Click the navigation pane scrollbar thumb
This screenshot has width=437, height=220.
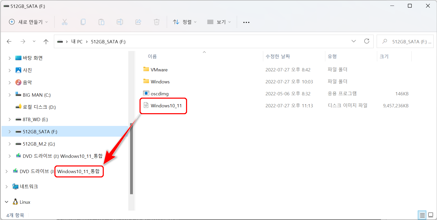[x=131, y=159]
